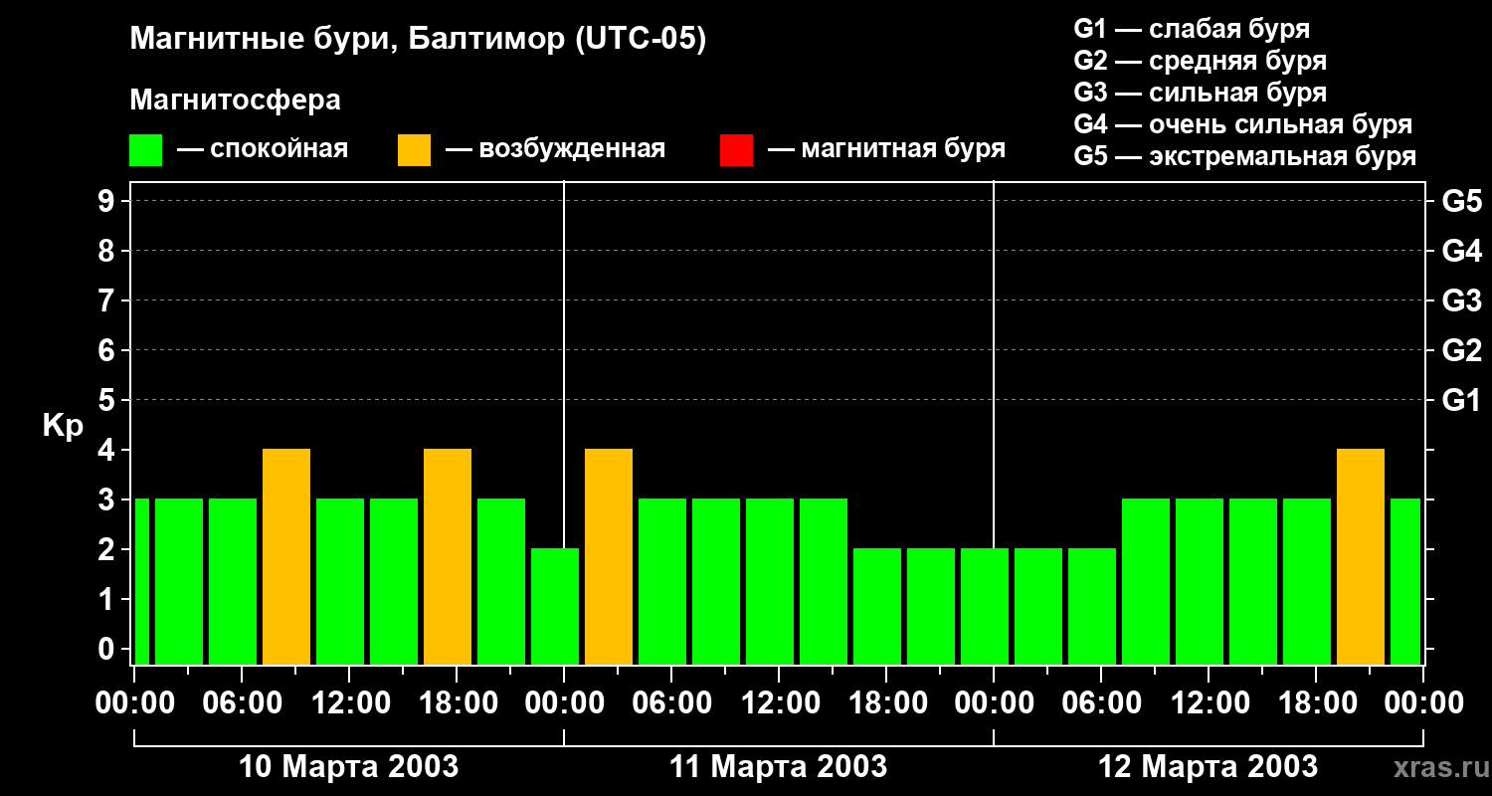Click the G1 tick label on right axis
Screen dimensions: 1492x796
click(1461, 401)
